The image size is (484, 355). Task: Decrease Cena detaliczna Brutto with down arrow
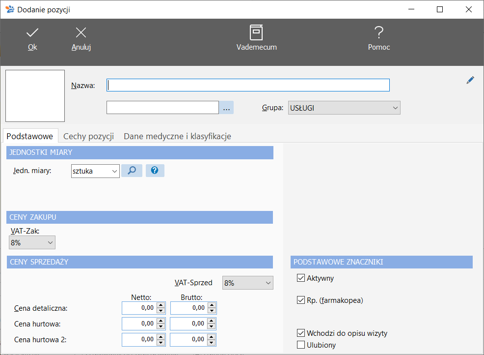[212, 311]
